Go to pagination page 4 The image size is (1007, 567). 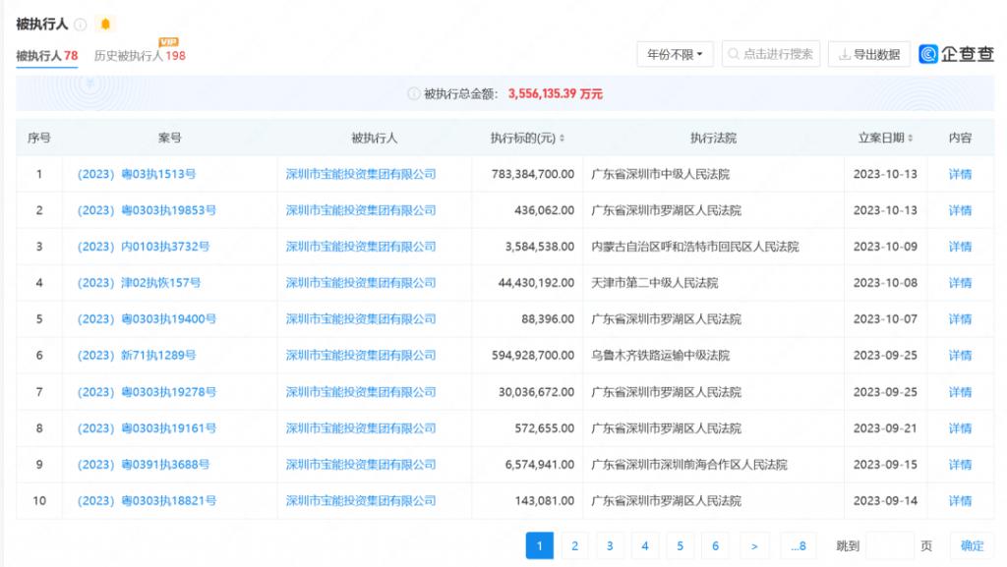[645, 545]
